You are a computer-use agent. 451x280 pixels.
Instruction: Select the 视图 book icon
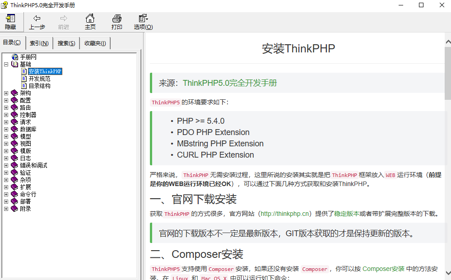click(x=14, y=143)
